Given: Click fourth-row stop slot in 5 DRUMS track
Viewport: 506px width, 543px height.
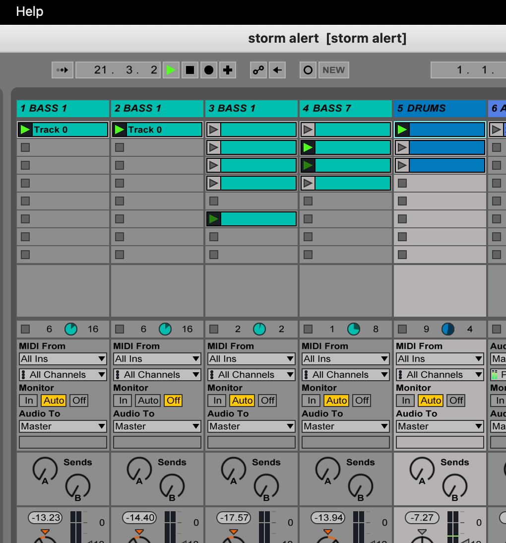Looking at the screenshot, I should pos(402,183).
